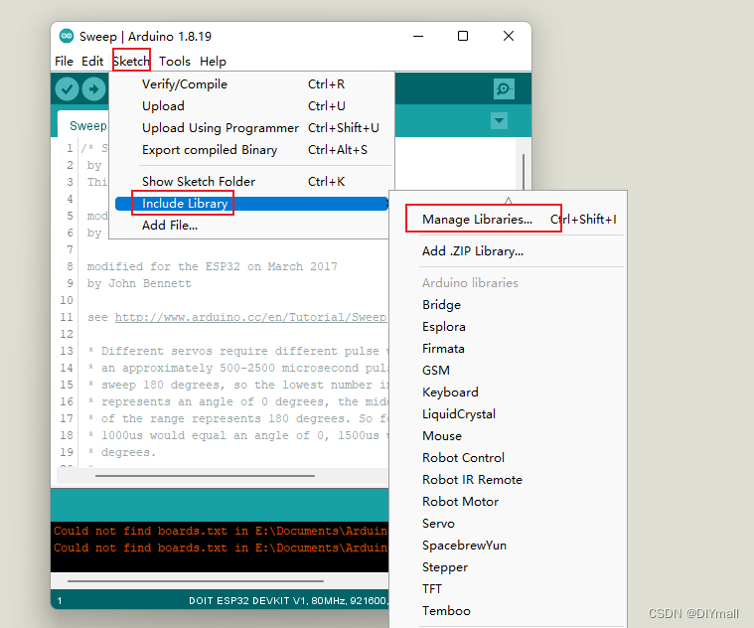Minimize the Arduino window
This screenshot has width=754, height=628.
pos(418,36)
